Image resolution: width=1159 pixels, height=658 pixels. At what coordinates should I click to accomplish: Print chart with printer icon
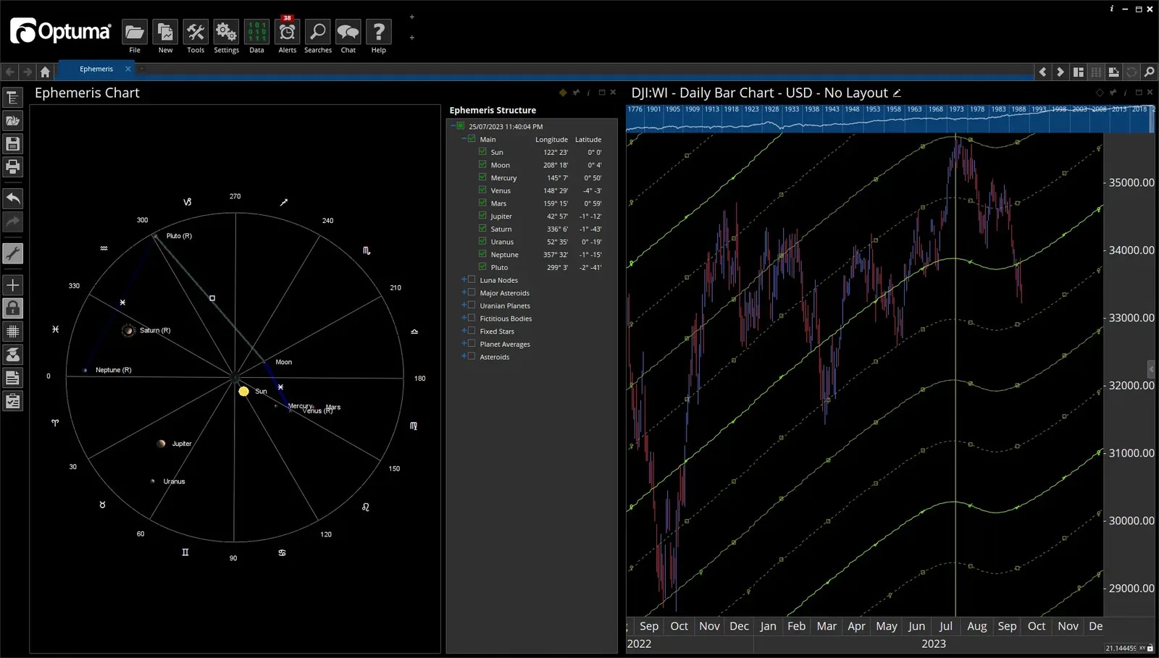click(12, 167)
